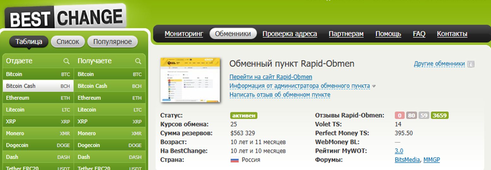
Task: Select Bitcoin Cash in the Отдаете column
Action: pos(38,86)
